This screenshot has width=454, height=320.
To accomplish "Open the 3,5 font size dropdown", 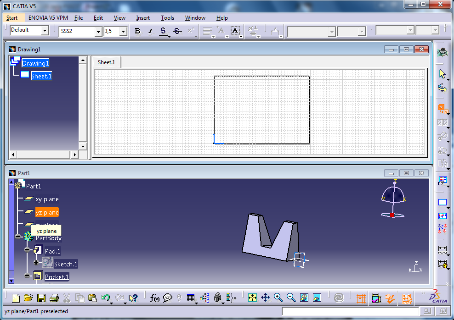I will coord(123,32).
